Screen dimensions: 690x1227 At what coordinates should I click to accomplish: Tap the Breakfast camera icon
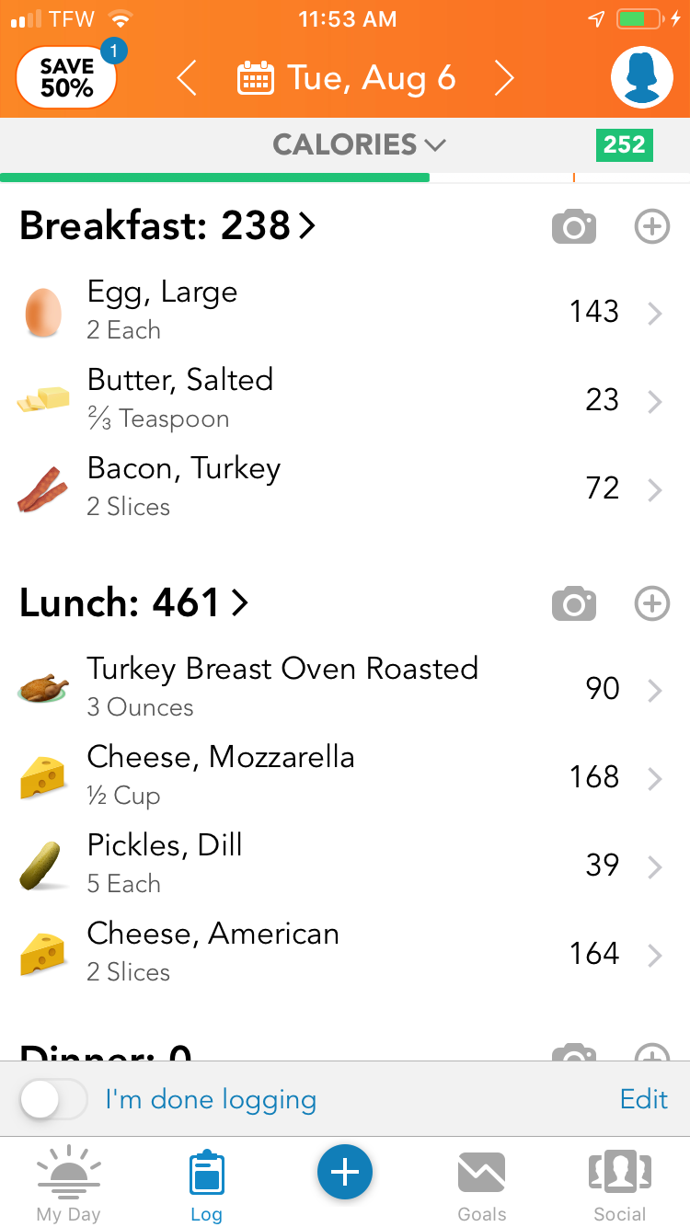(574, 226)
